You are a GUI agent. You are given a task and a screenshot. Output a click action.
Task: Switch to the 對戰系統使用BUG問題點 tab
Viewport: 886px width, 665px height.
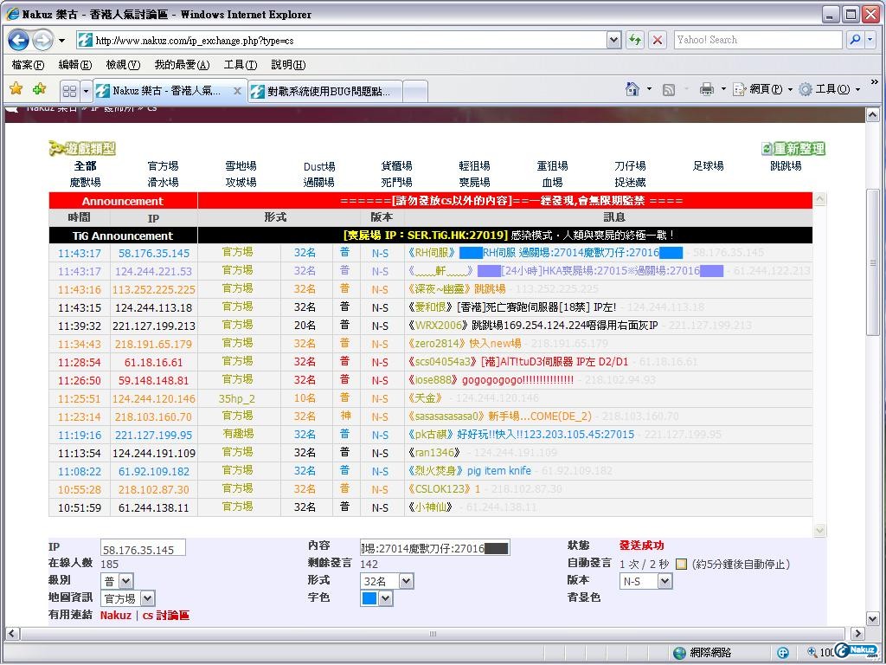[325, 92]
